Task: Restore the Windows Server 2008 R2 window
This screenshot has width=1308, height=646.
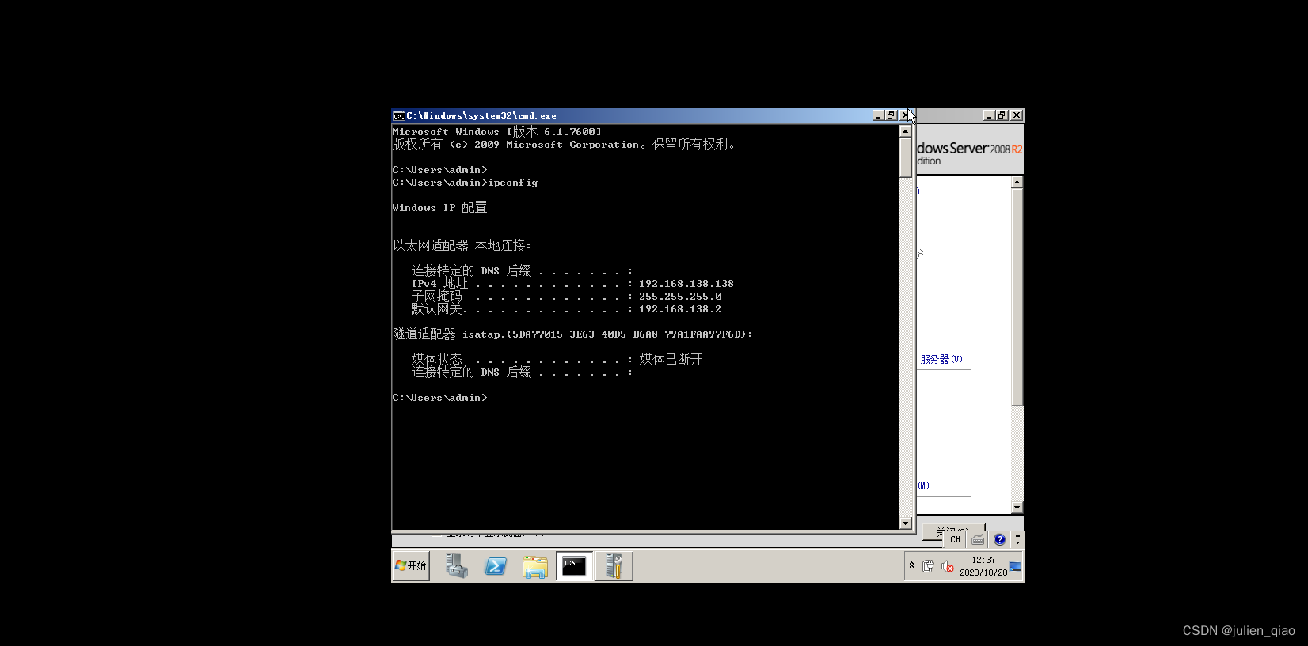Action: (1002, 115)
